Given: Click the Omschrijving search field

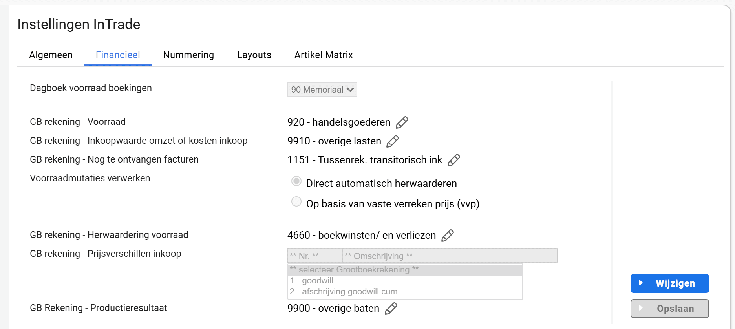Looking at the screenshot, I should tap(450, 256).
